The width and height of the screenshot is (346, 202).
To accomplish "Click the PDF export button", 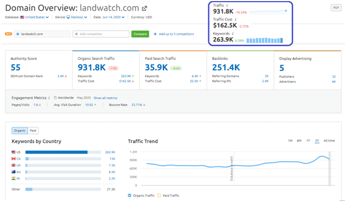I will coord(336,8).
